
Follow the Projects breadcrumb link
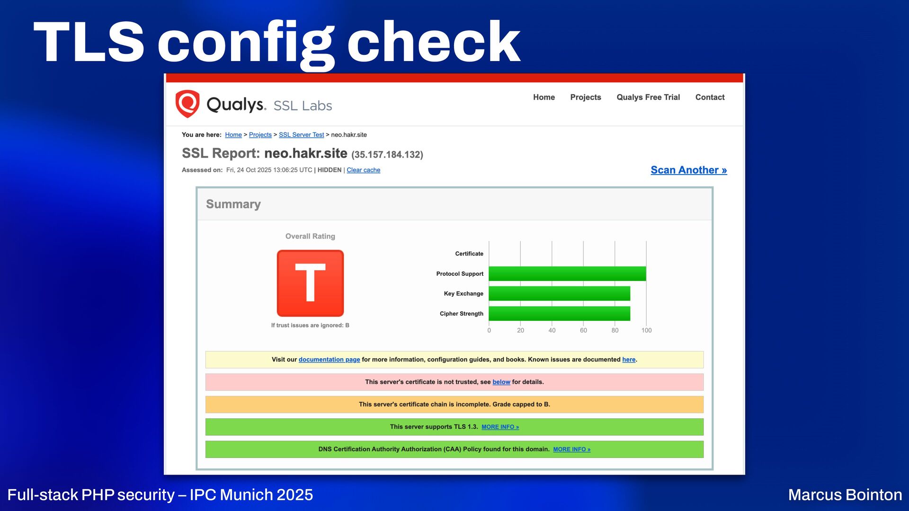260,135
